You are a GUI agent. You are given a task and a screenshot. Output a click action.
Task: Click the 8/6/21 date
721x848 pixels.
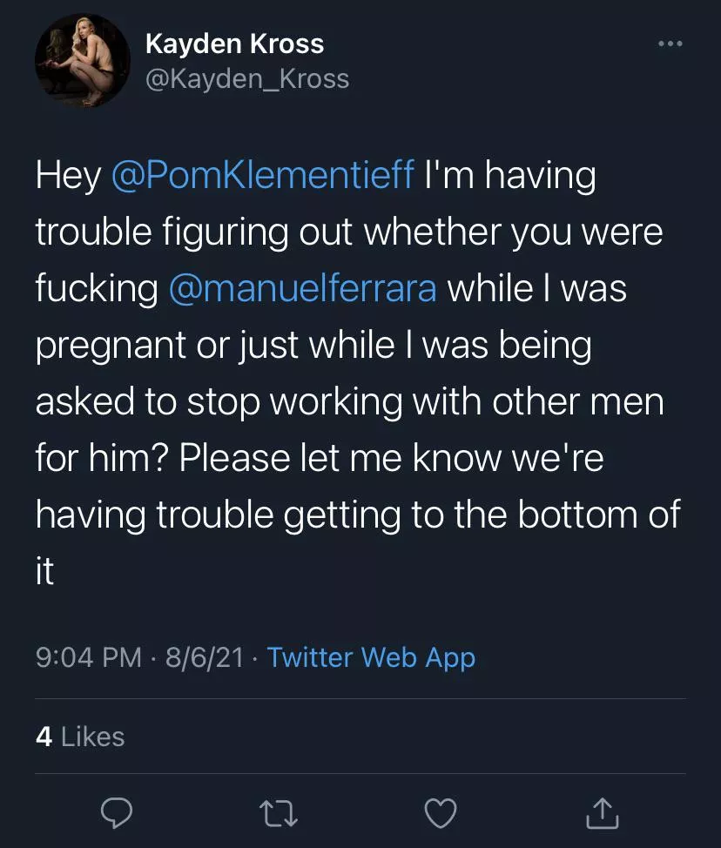pyautogui.click(x=203, y=657)
